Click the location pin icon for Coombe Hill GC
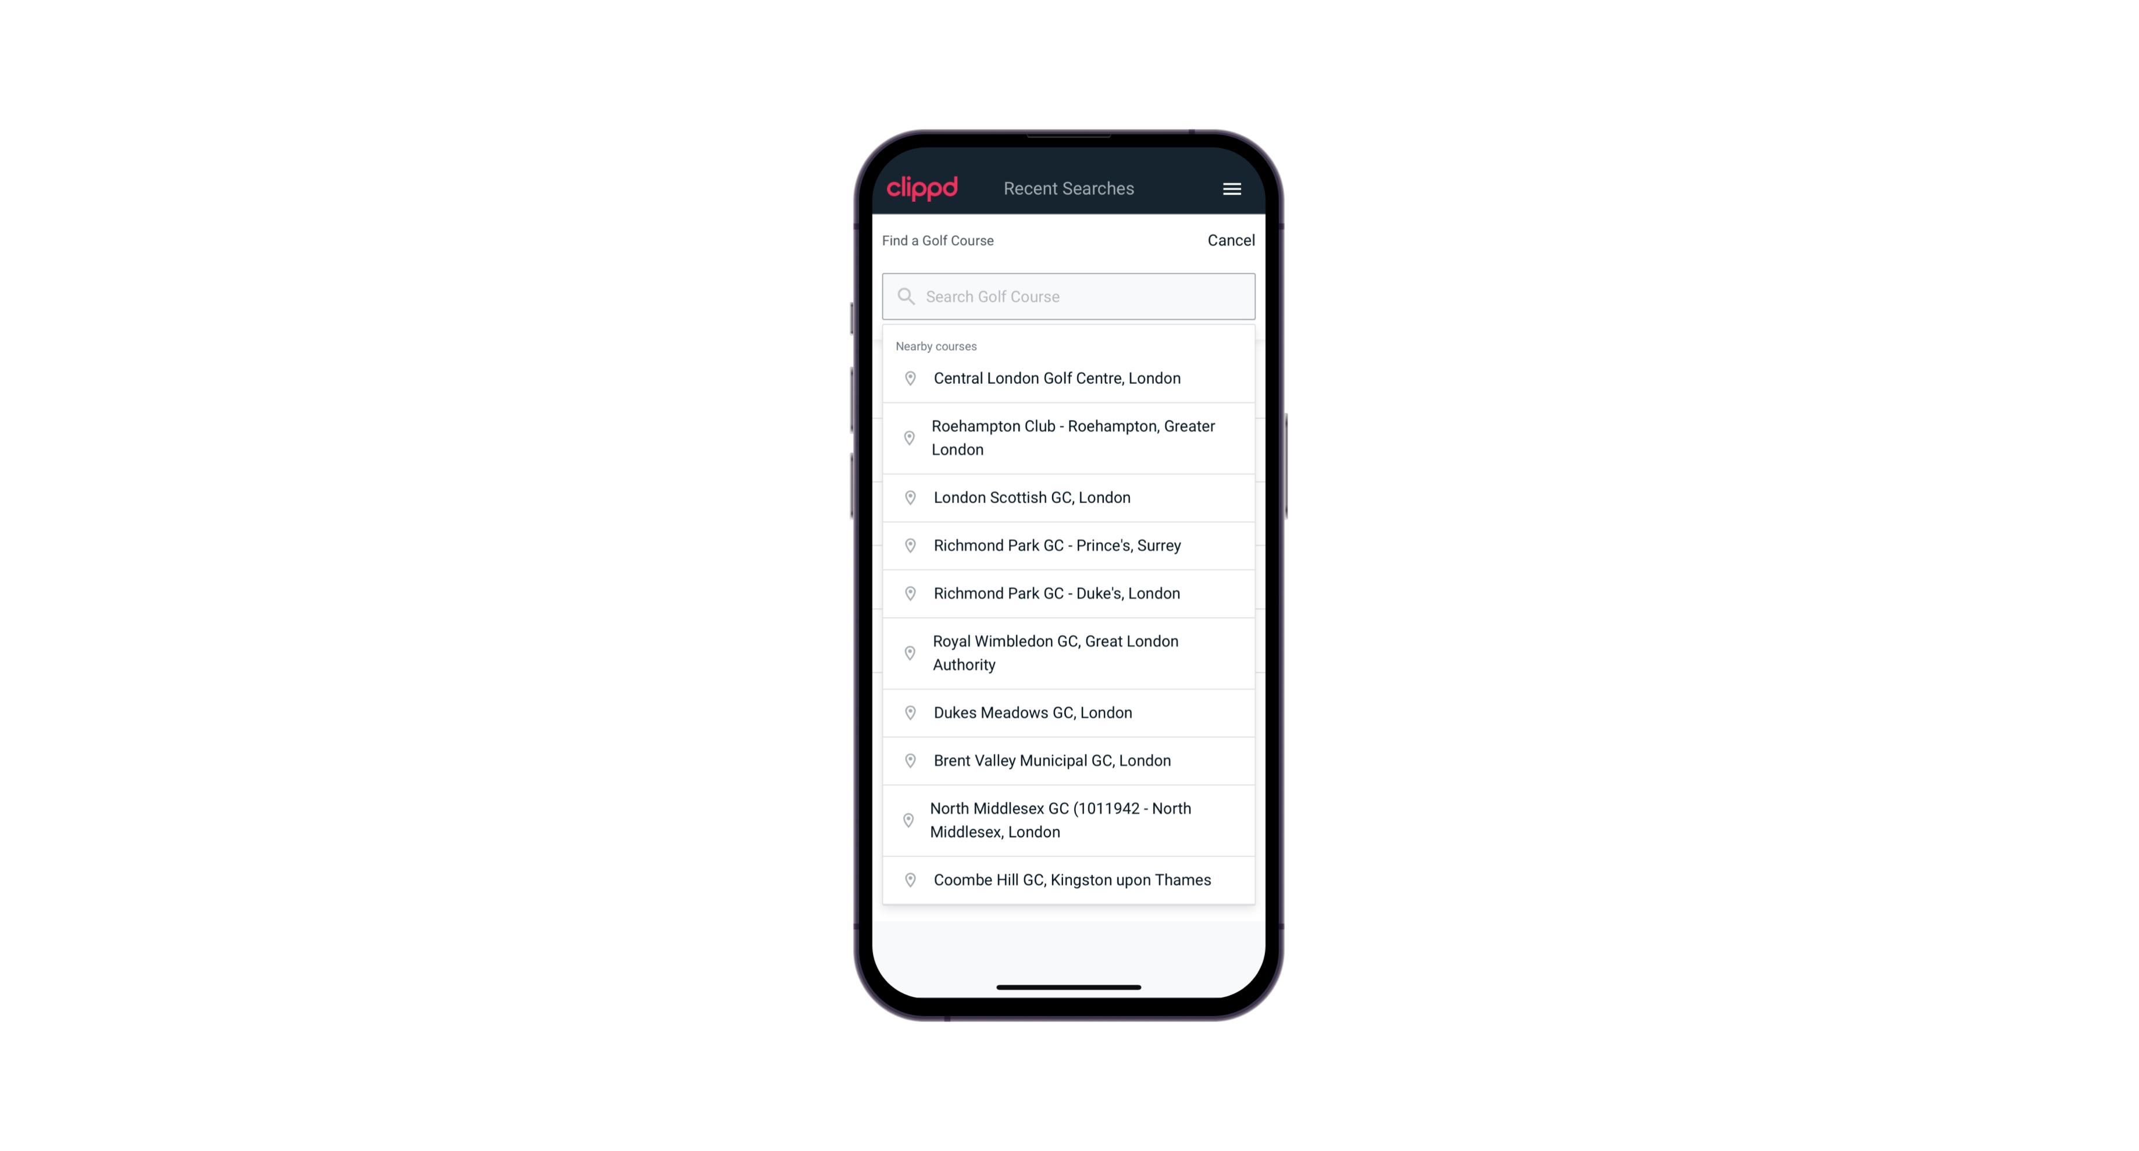Image resolution: width=2139 pixels, height=1151 pixels. (908, 880)
